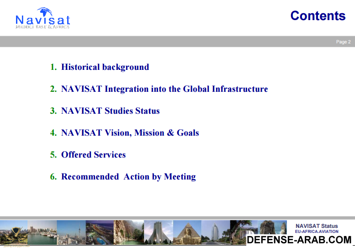Image resolution: width=355 pixels, height=248 pixels.
Task: Open NAVISAT Vision, Mission & Goals
Action: point(130,133)
